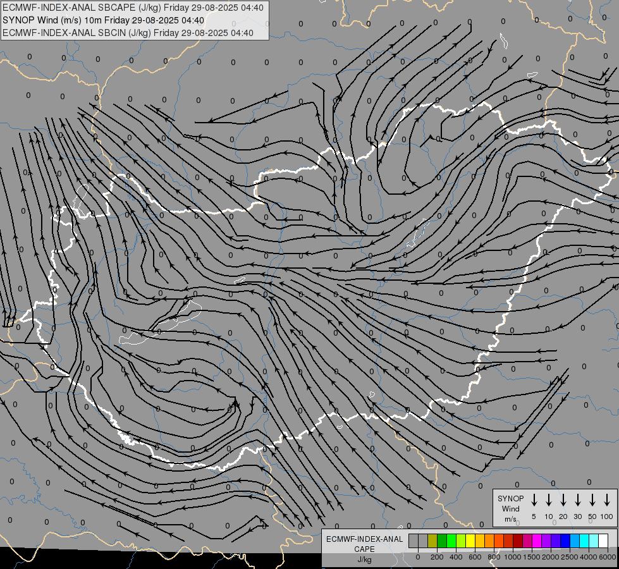Click the magenta swatch in CAPE scale
The width and height of the screenshot is (619, 569).
[537, 541]
